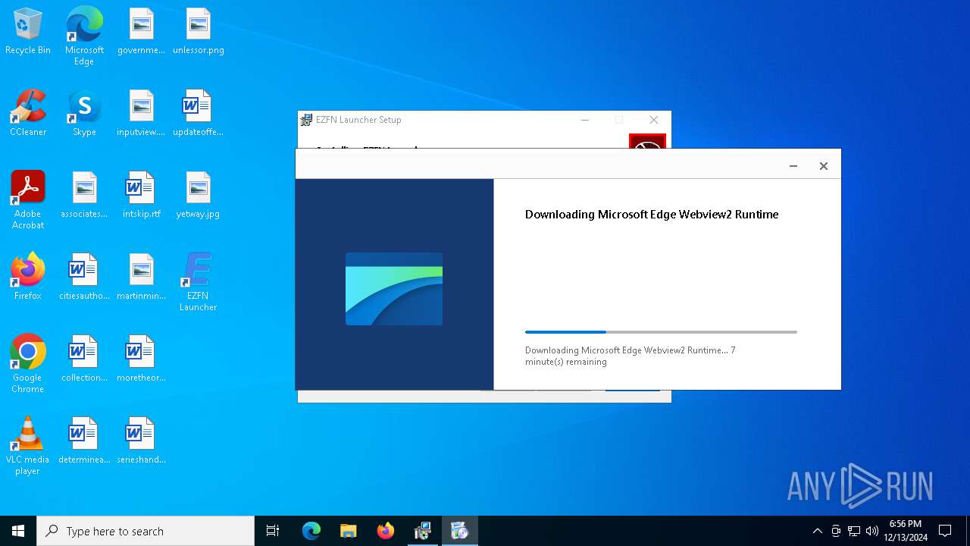Screen dimensions: 970x546
Task: Open the Recycle Bin desktop icon
Action: 28,32
